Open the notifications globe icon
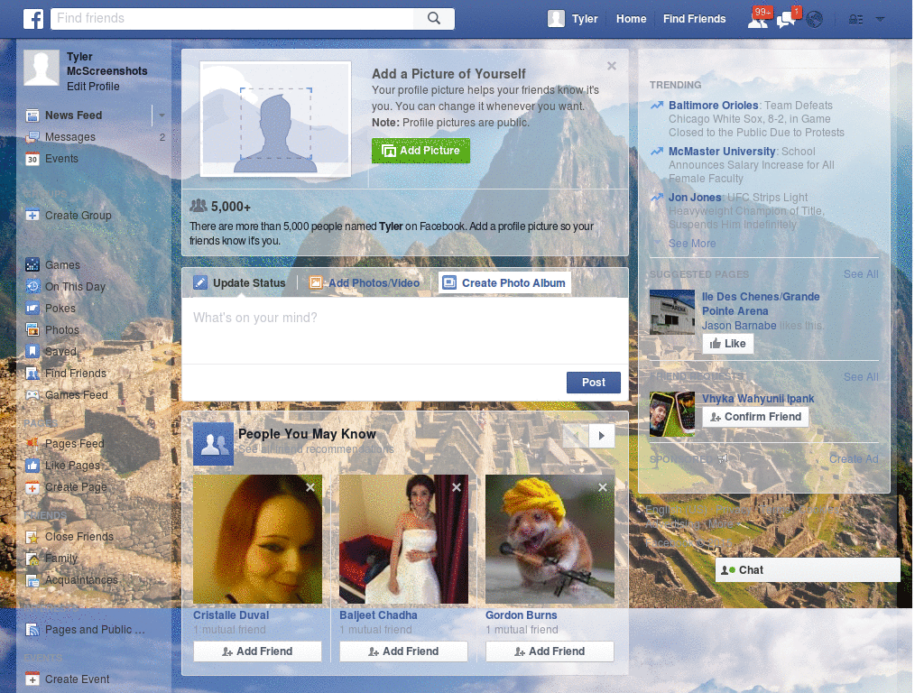 click(x=815, y=20)
